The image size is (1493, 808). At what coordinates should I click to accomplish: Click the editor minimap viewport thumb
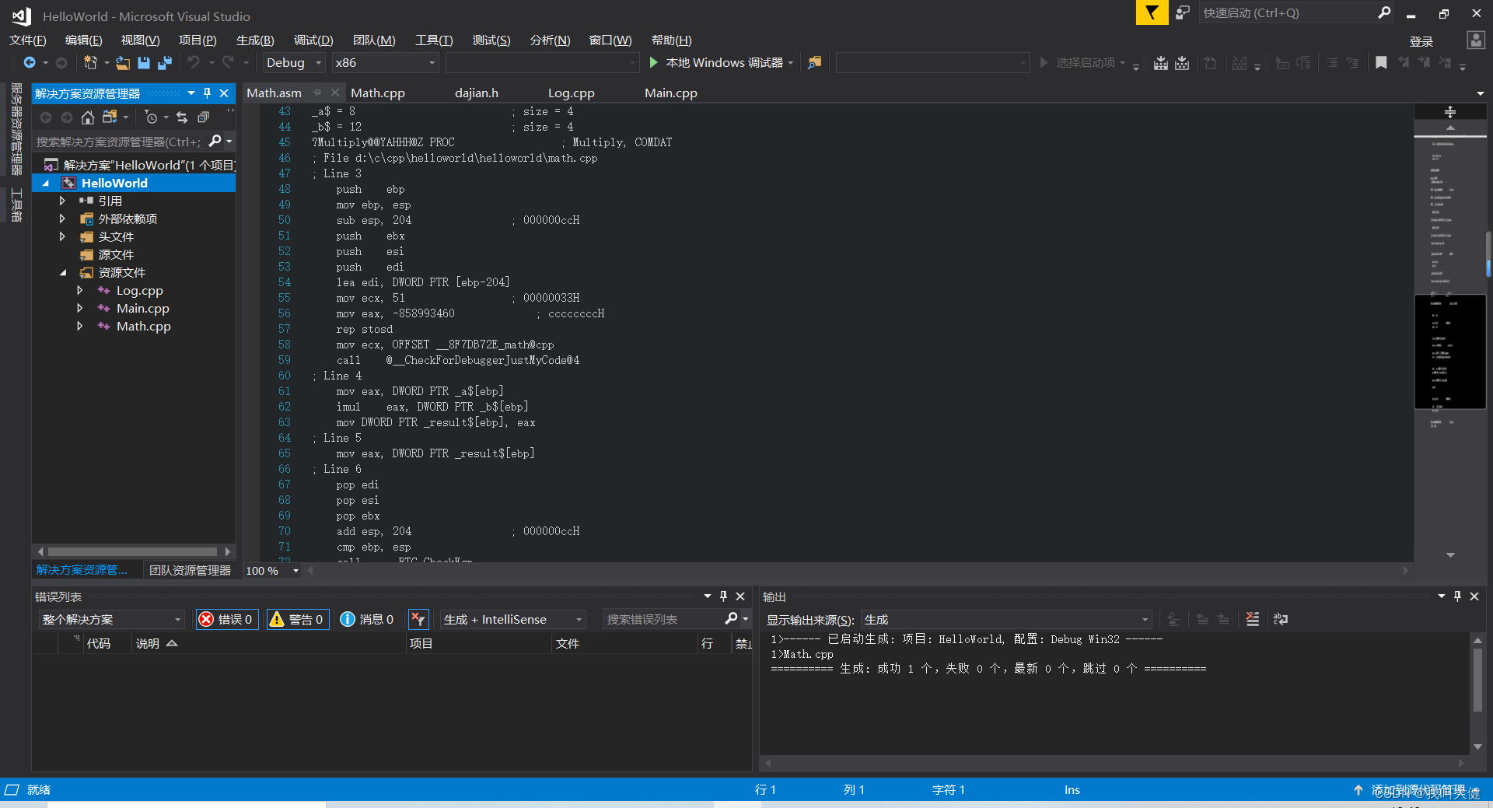1450,352
